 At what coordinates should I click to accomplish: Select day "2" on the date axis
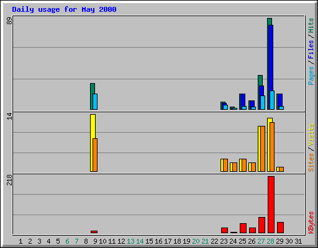[x=30, y=241]
